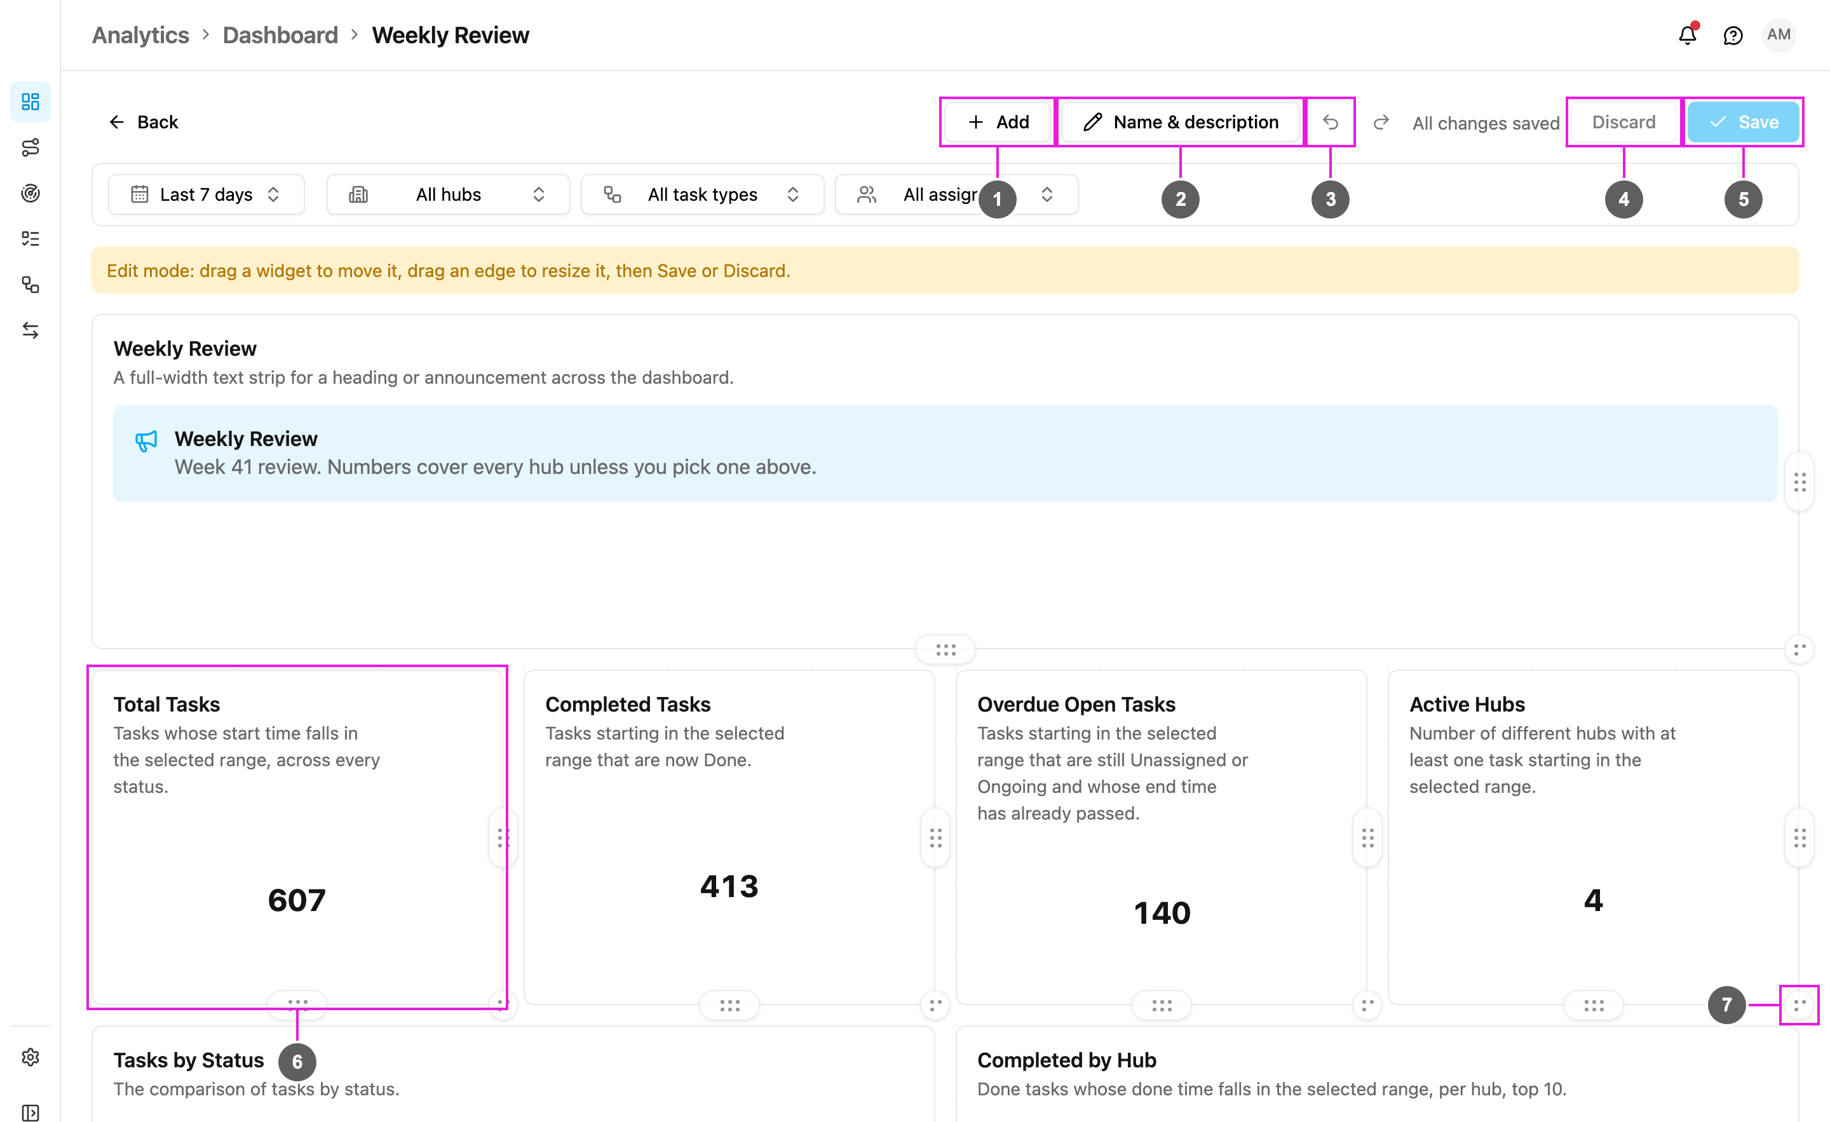Grab the Active Hubs corner resize handle
The image size is (1830, 1122).
click(1799, 1004)
